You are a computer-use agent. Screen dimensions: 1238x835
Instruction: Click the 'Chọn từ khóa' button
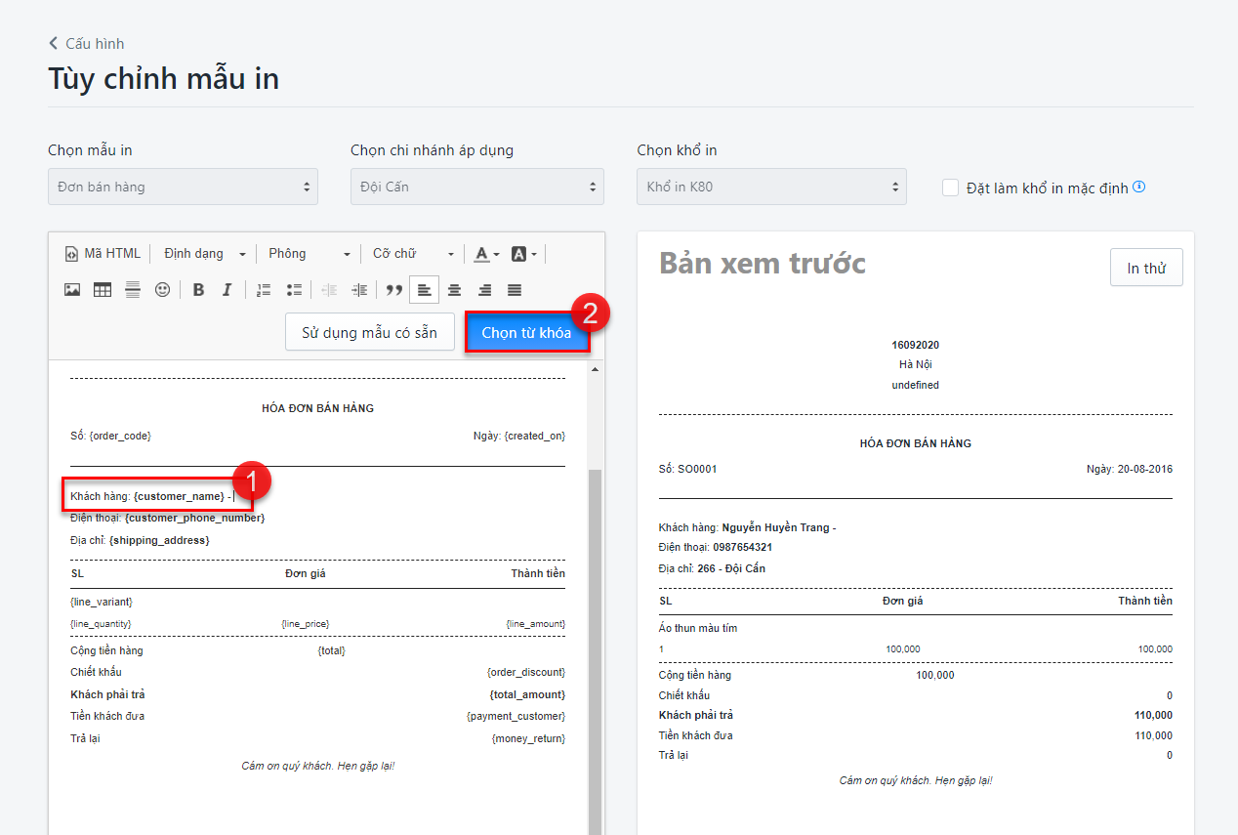[x=526, y=333]
